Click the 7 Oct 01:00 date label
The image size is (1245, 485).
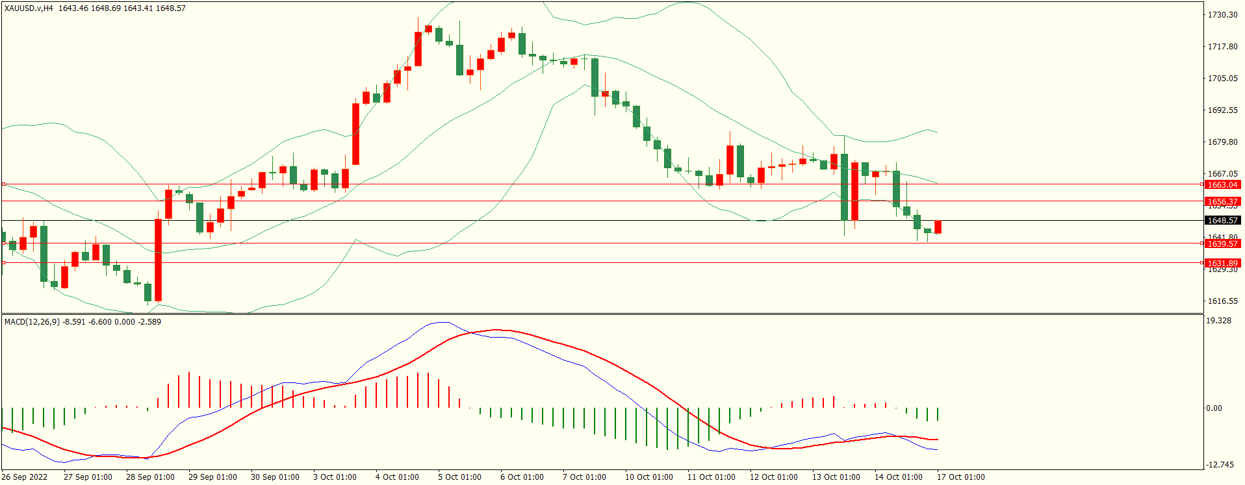click(584, 477)
